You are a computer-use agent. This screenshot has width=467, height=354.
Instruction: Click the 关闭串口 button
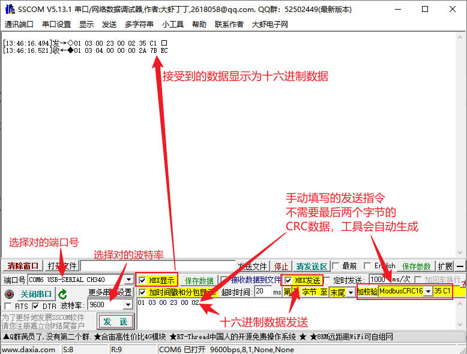pos(36,294)
